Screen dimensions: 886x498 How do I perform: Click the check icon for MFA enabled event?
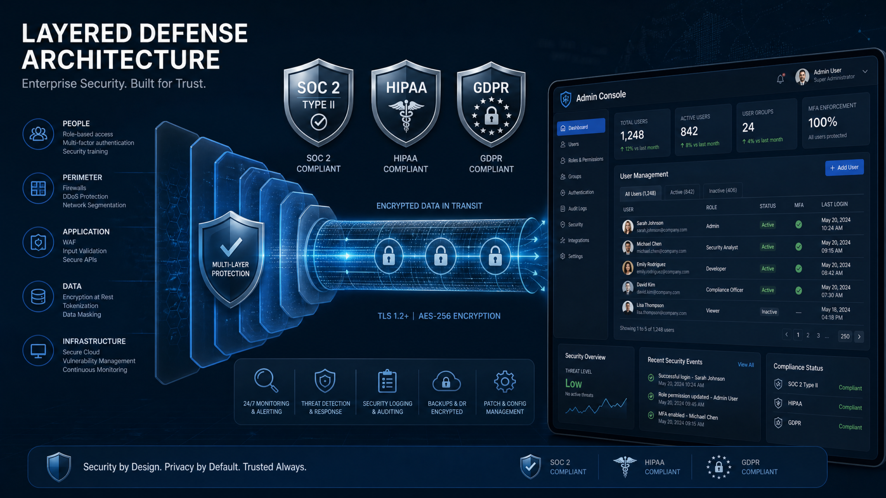tap(651, 415)
